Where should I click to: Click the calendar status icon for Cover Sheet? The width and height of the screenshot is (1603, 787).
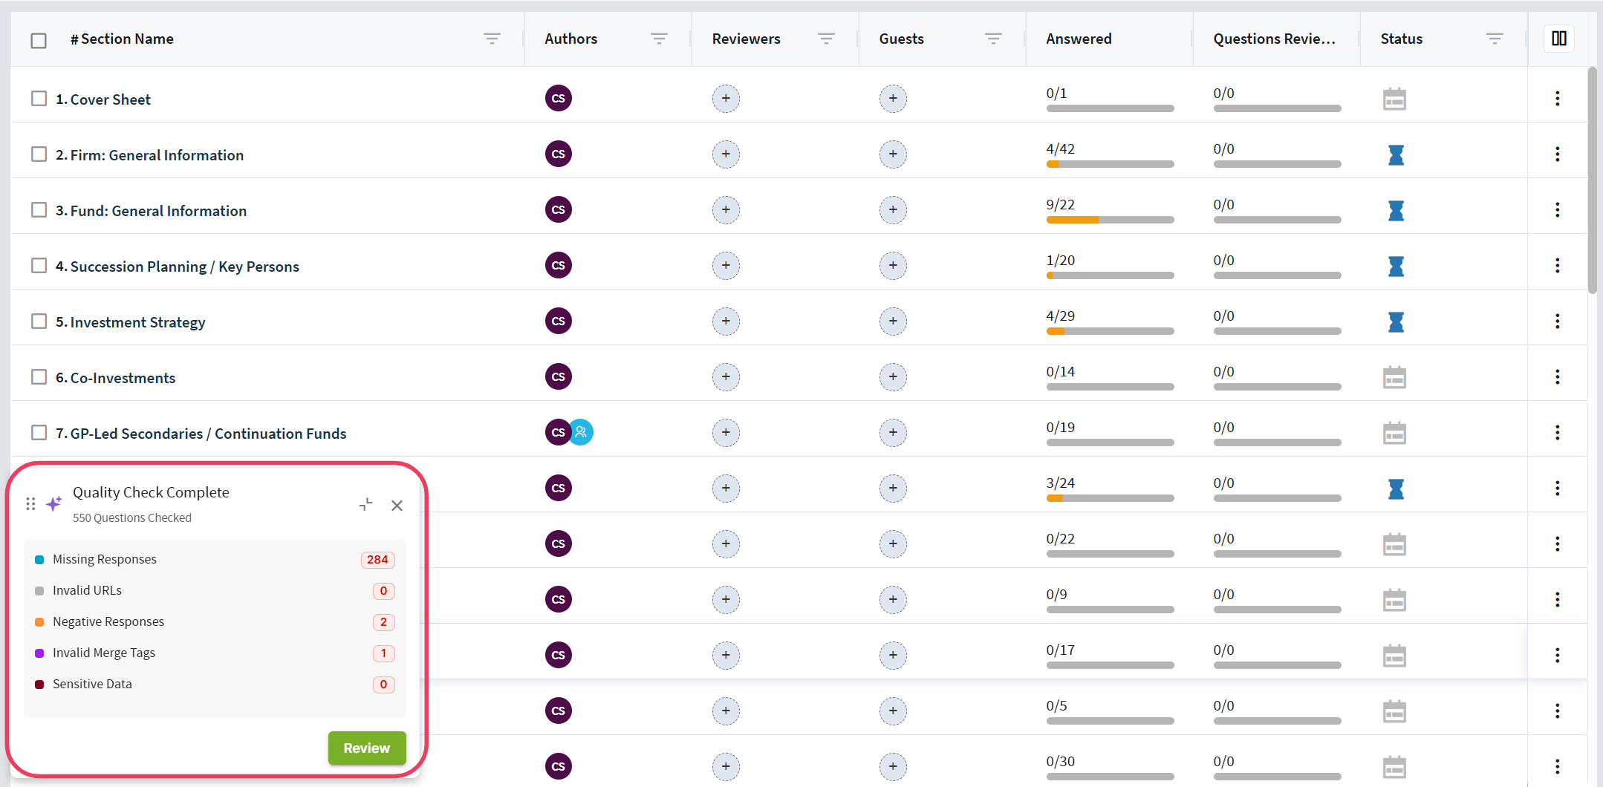1394,99
